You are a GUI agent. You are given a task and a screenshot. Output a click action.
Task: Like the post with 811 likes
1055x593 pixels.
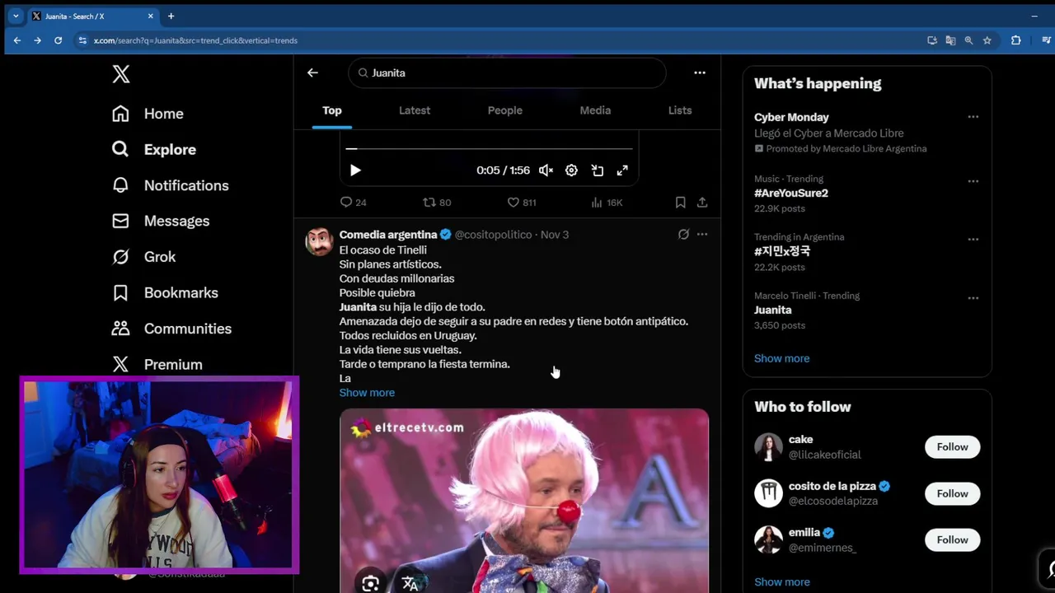click(522, 202)
